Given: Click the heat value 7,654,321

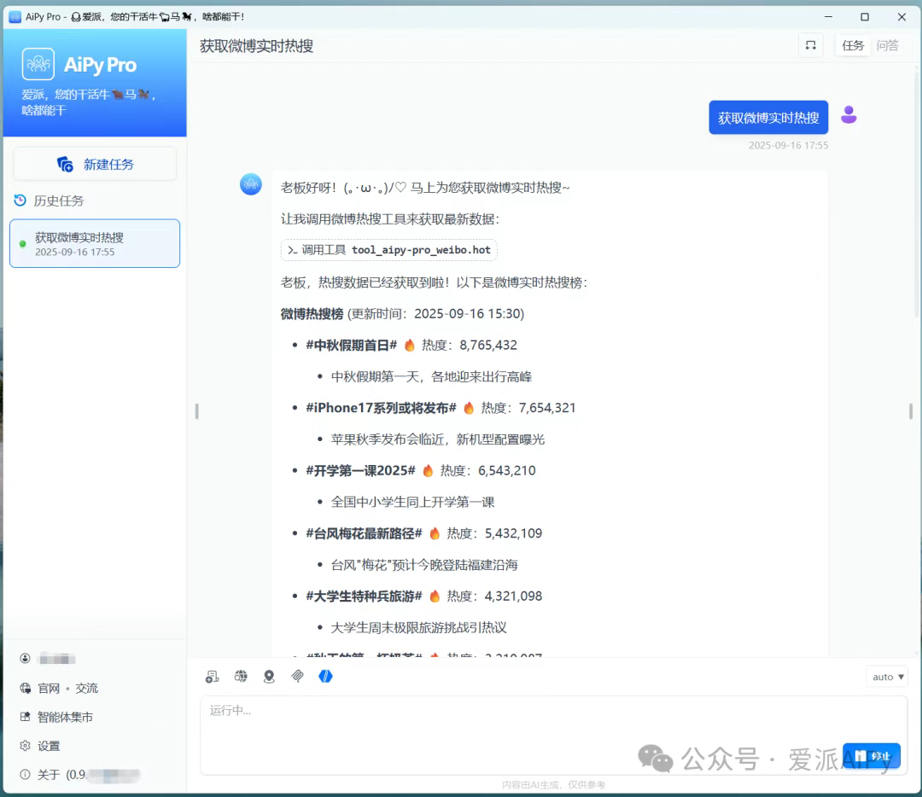Looking at the screenshot, I should click(547, 408).
